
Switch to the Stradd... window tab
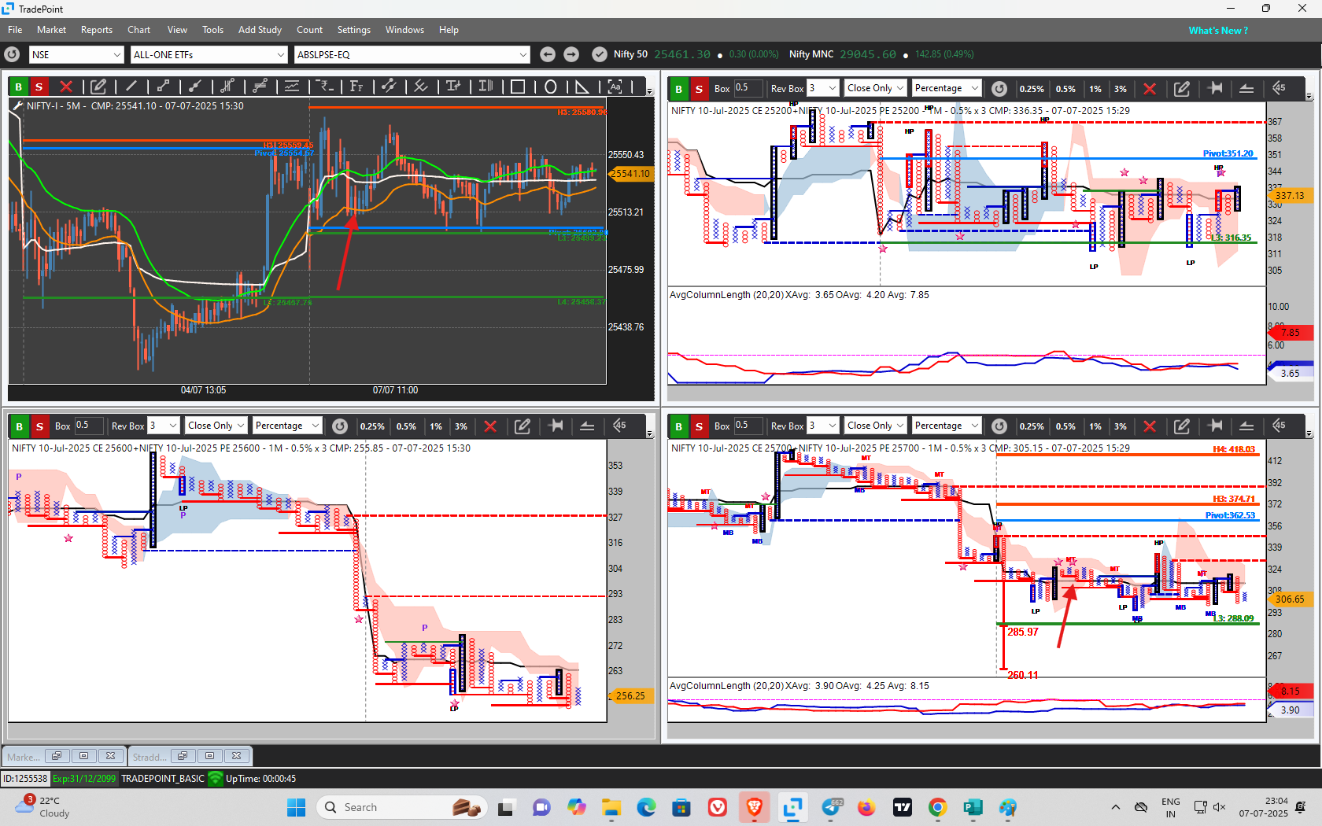click(x=149, y=757)
